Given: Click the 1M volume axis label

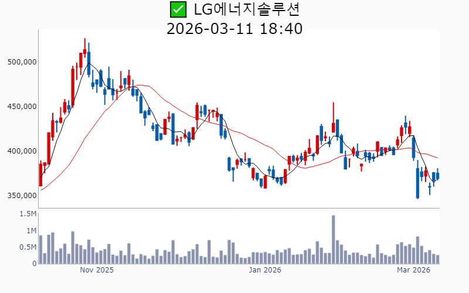Looking at the screenshot, I should click(30, 231).
